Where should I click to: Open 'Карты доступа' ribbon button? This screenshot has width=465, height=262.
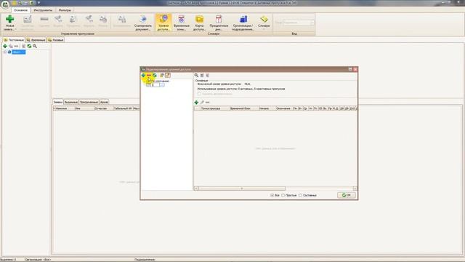pos(199,23)
